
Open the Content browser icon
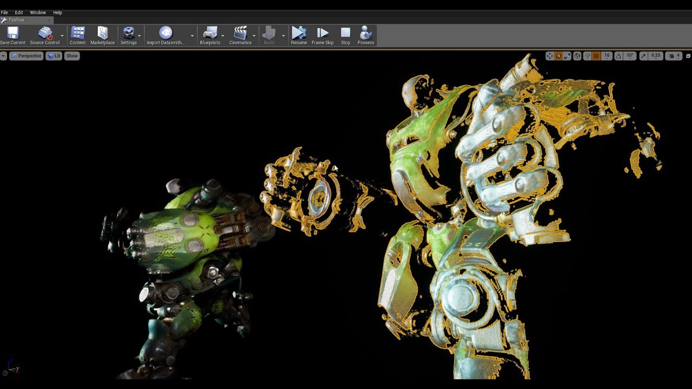[77, 33]
